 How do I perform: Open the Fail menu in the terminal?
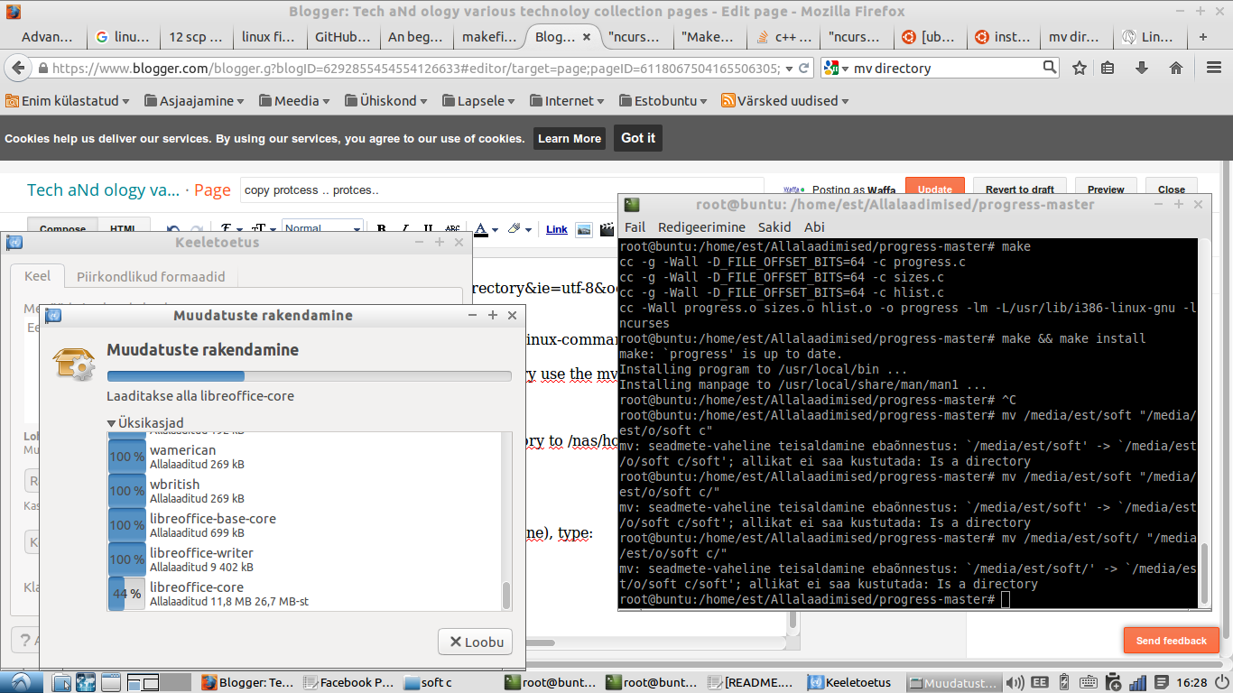(635, 227)
